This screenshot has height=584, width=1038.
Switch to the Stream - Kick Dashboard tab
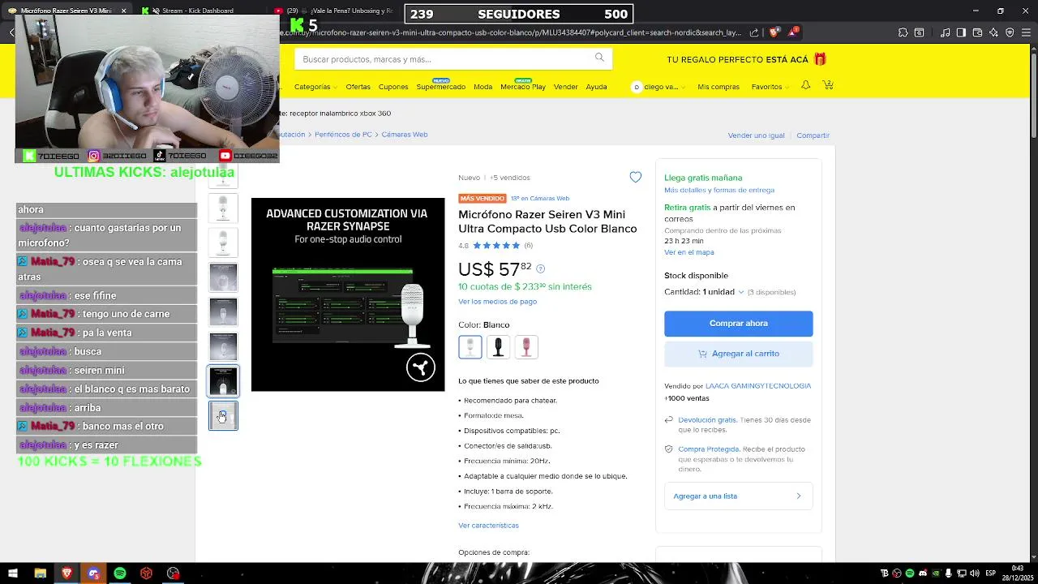pos(197,11)
